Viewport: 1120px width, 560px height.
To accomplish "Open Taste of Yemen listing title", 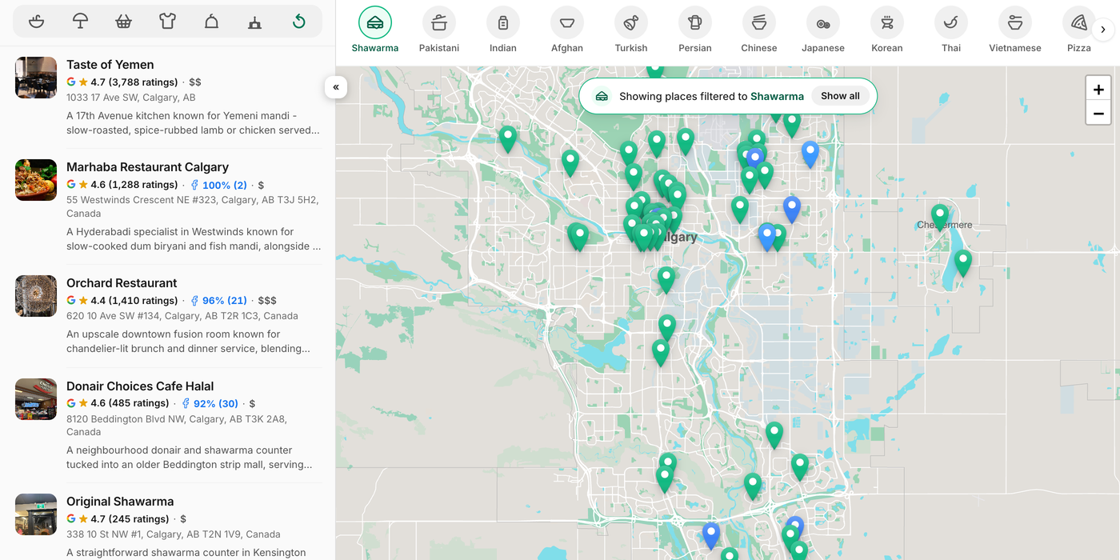I will point(110,65).
